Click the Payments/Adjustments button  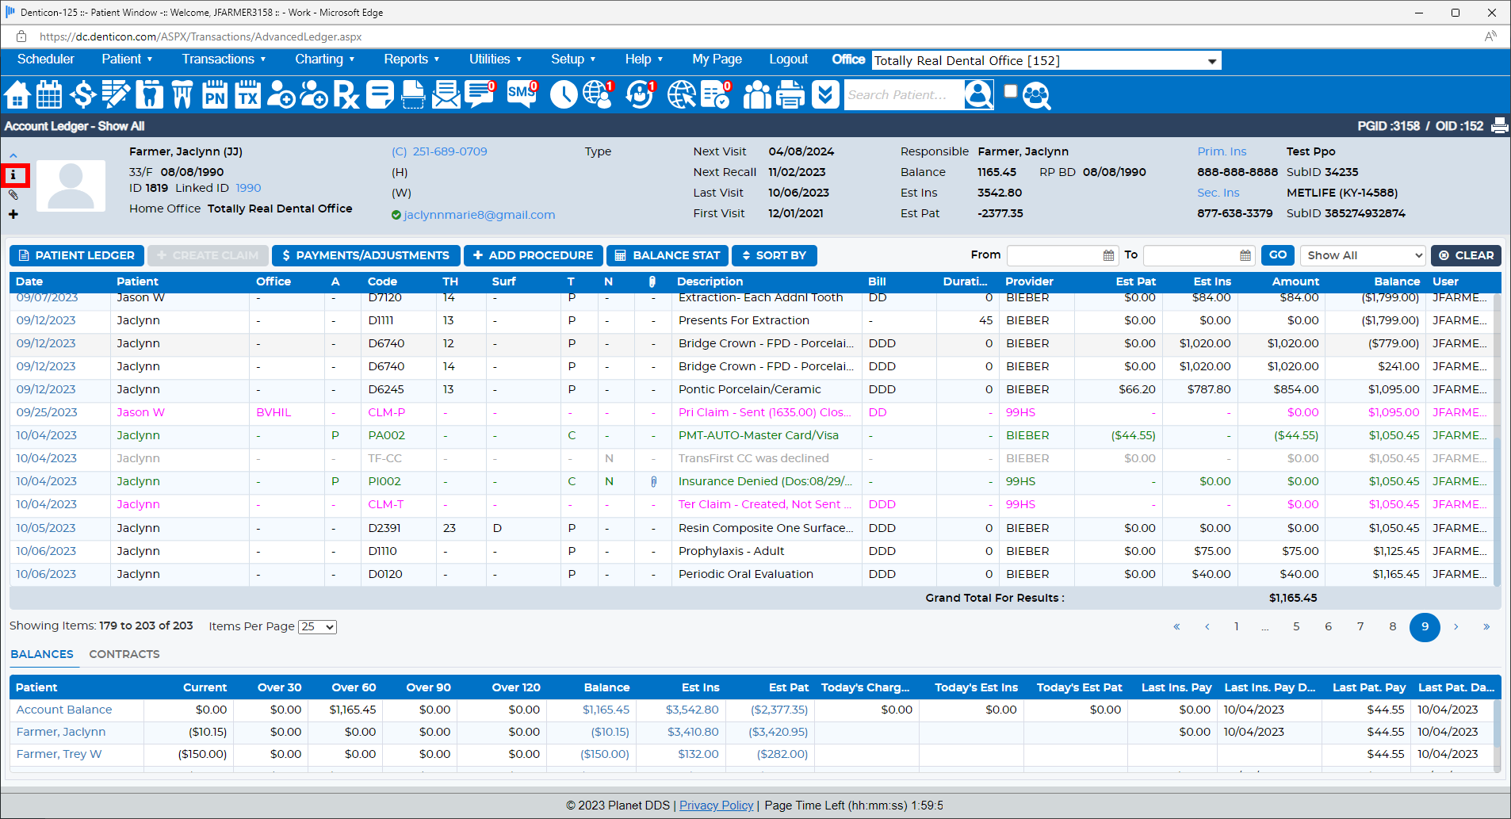[x=365, y=255]
